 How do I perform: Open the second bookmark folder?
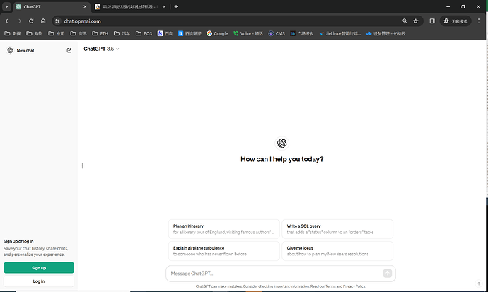click(x=34, y=33)
